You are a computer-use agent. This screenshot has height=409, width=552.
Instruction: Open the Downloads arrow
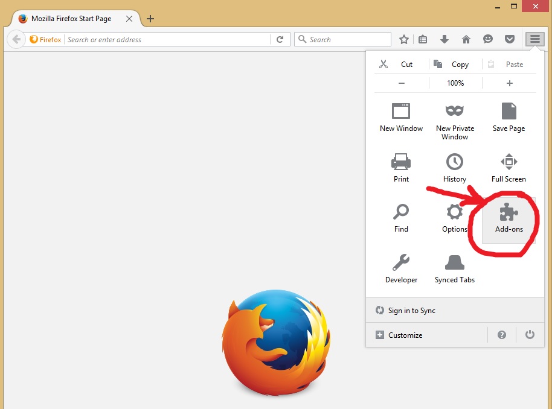click(444, 39)
